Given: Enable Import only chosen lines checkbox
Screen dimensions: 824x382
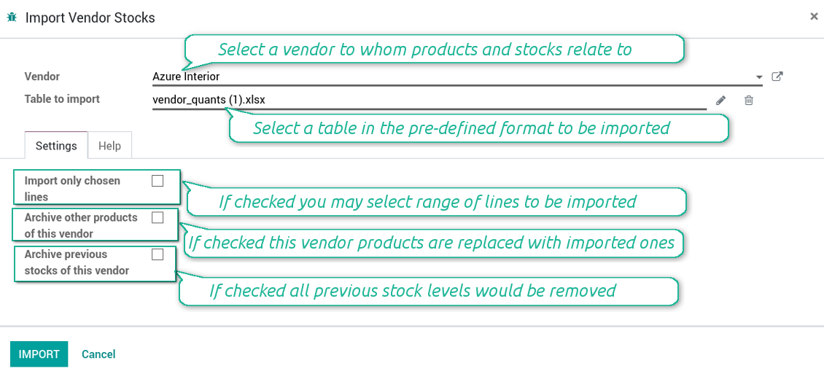Looking at the screenshot, I should coord(158,181).
